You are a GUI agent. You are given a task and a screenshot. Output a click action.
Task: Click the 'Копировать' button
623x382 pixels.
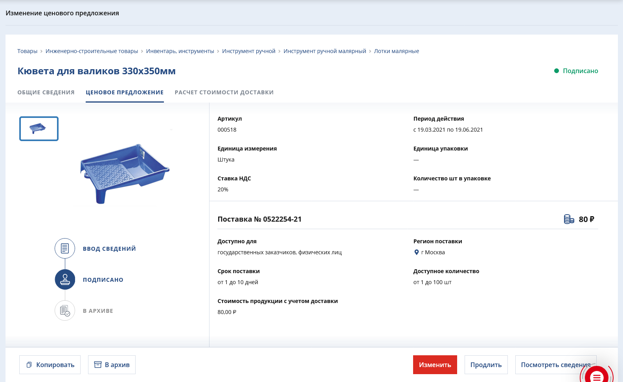(50, 365)
